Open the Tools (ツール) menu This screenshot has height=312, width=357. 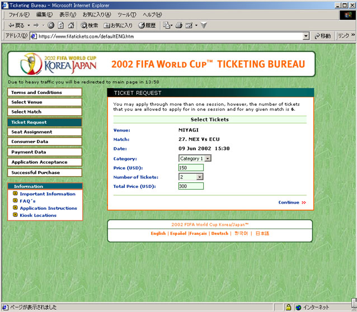[127, 15]
